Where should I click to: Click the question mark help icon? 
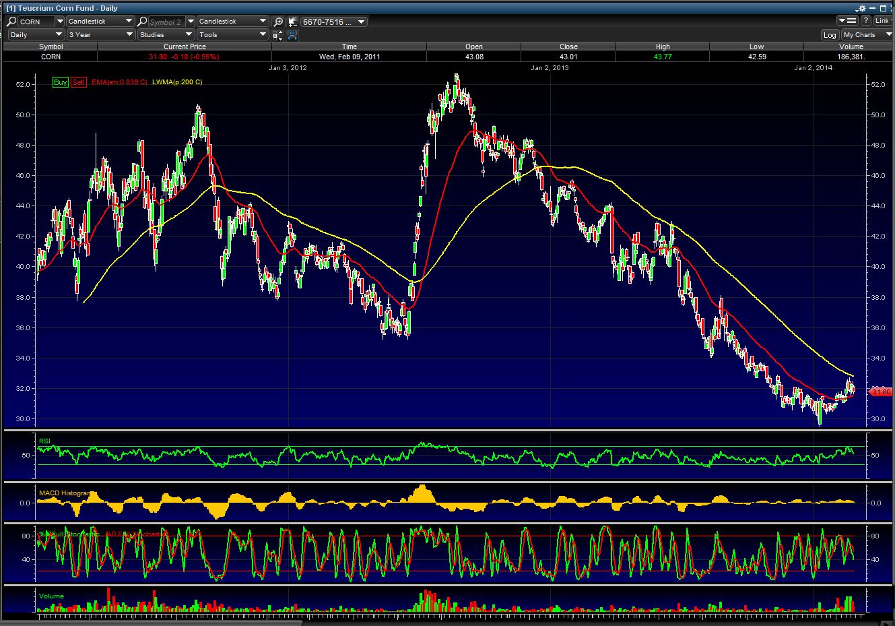click(866, 21)
